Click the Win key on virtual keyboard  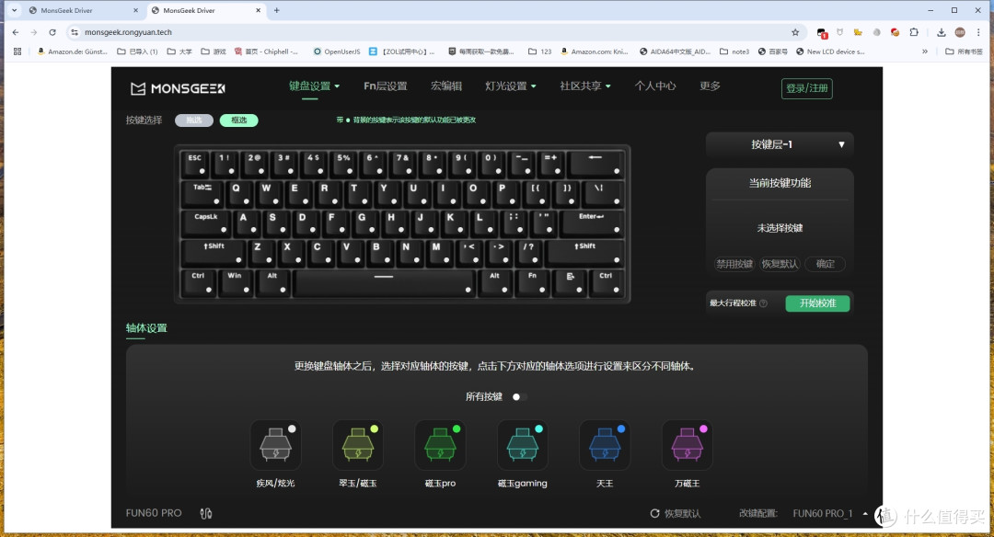tap(235, 281)
